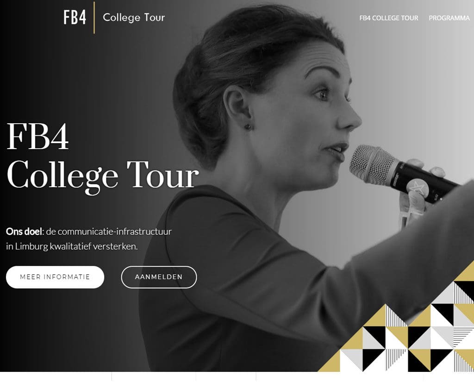
Task: Open the FB4 COLLEGE TOUR menu item
Action: pyautogui.click(x=389, y=18)
